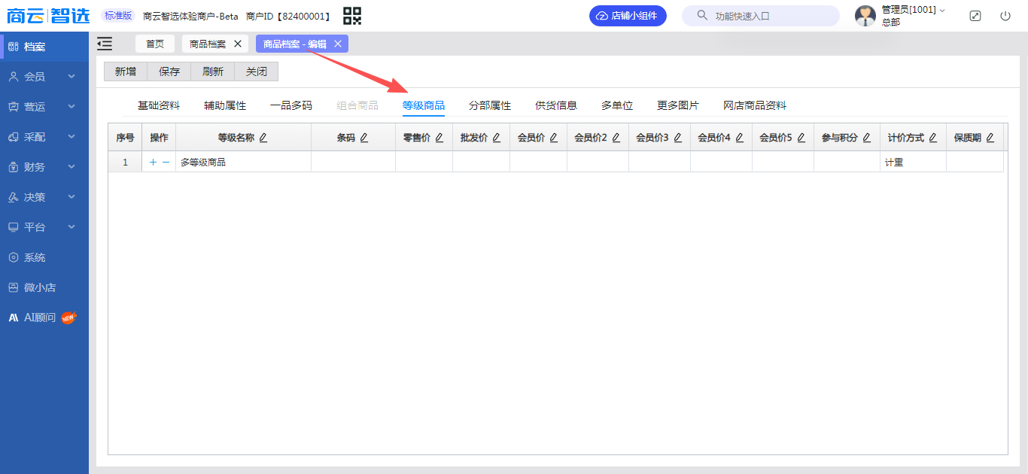Switch to the 基础资料 tab

point(159,105)
